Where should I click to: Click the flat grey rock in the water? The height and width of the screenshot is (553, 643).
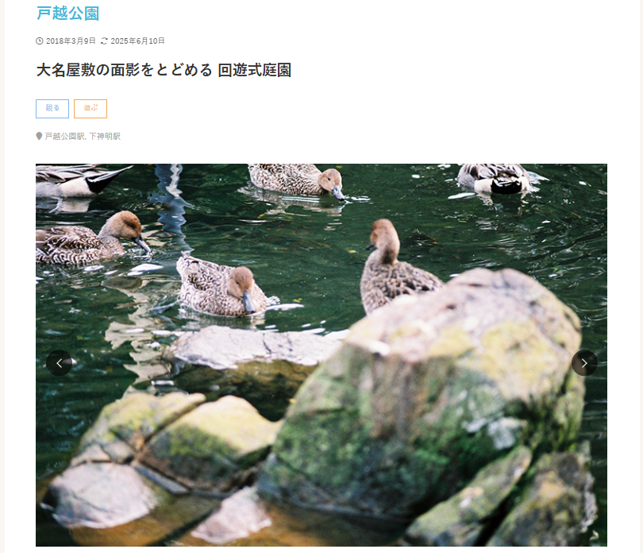(x=256, y=347)
